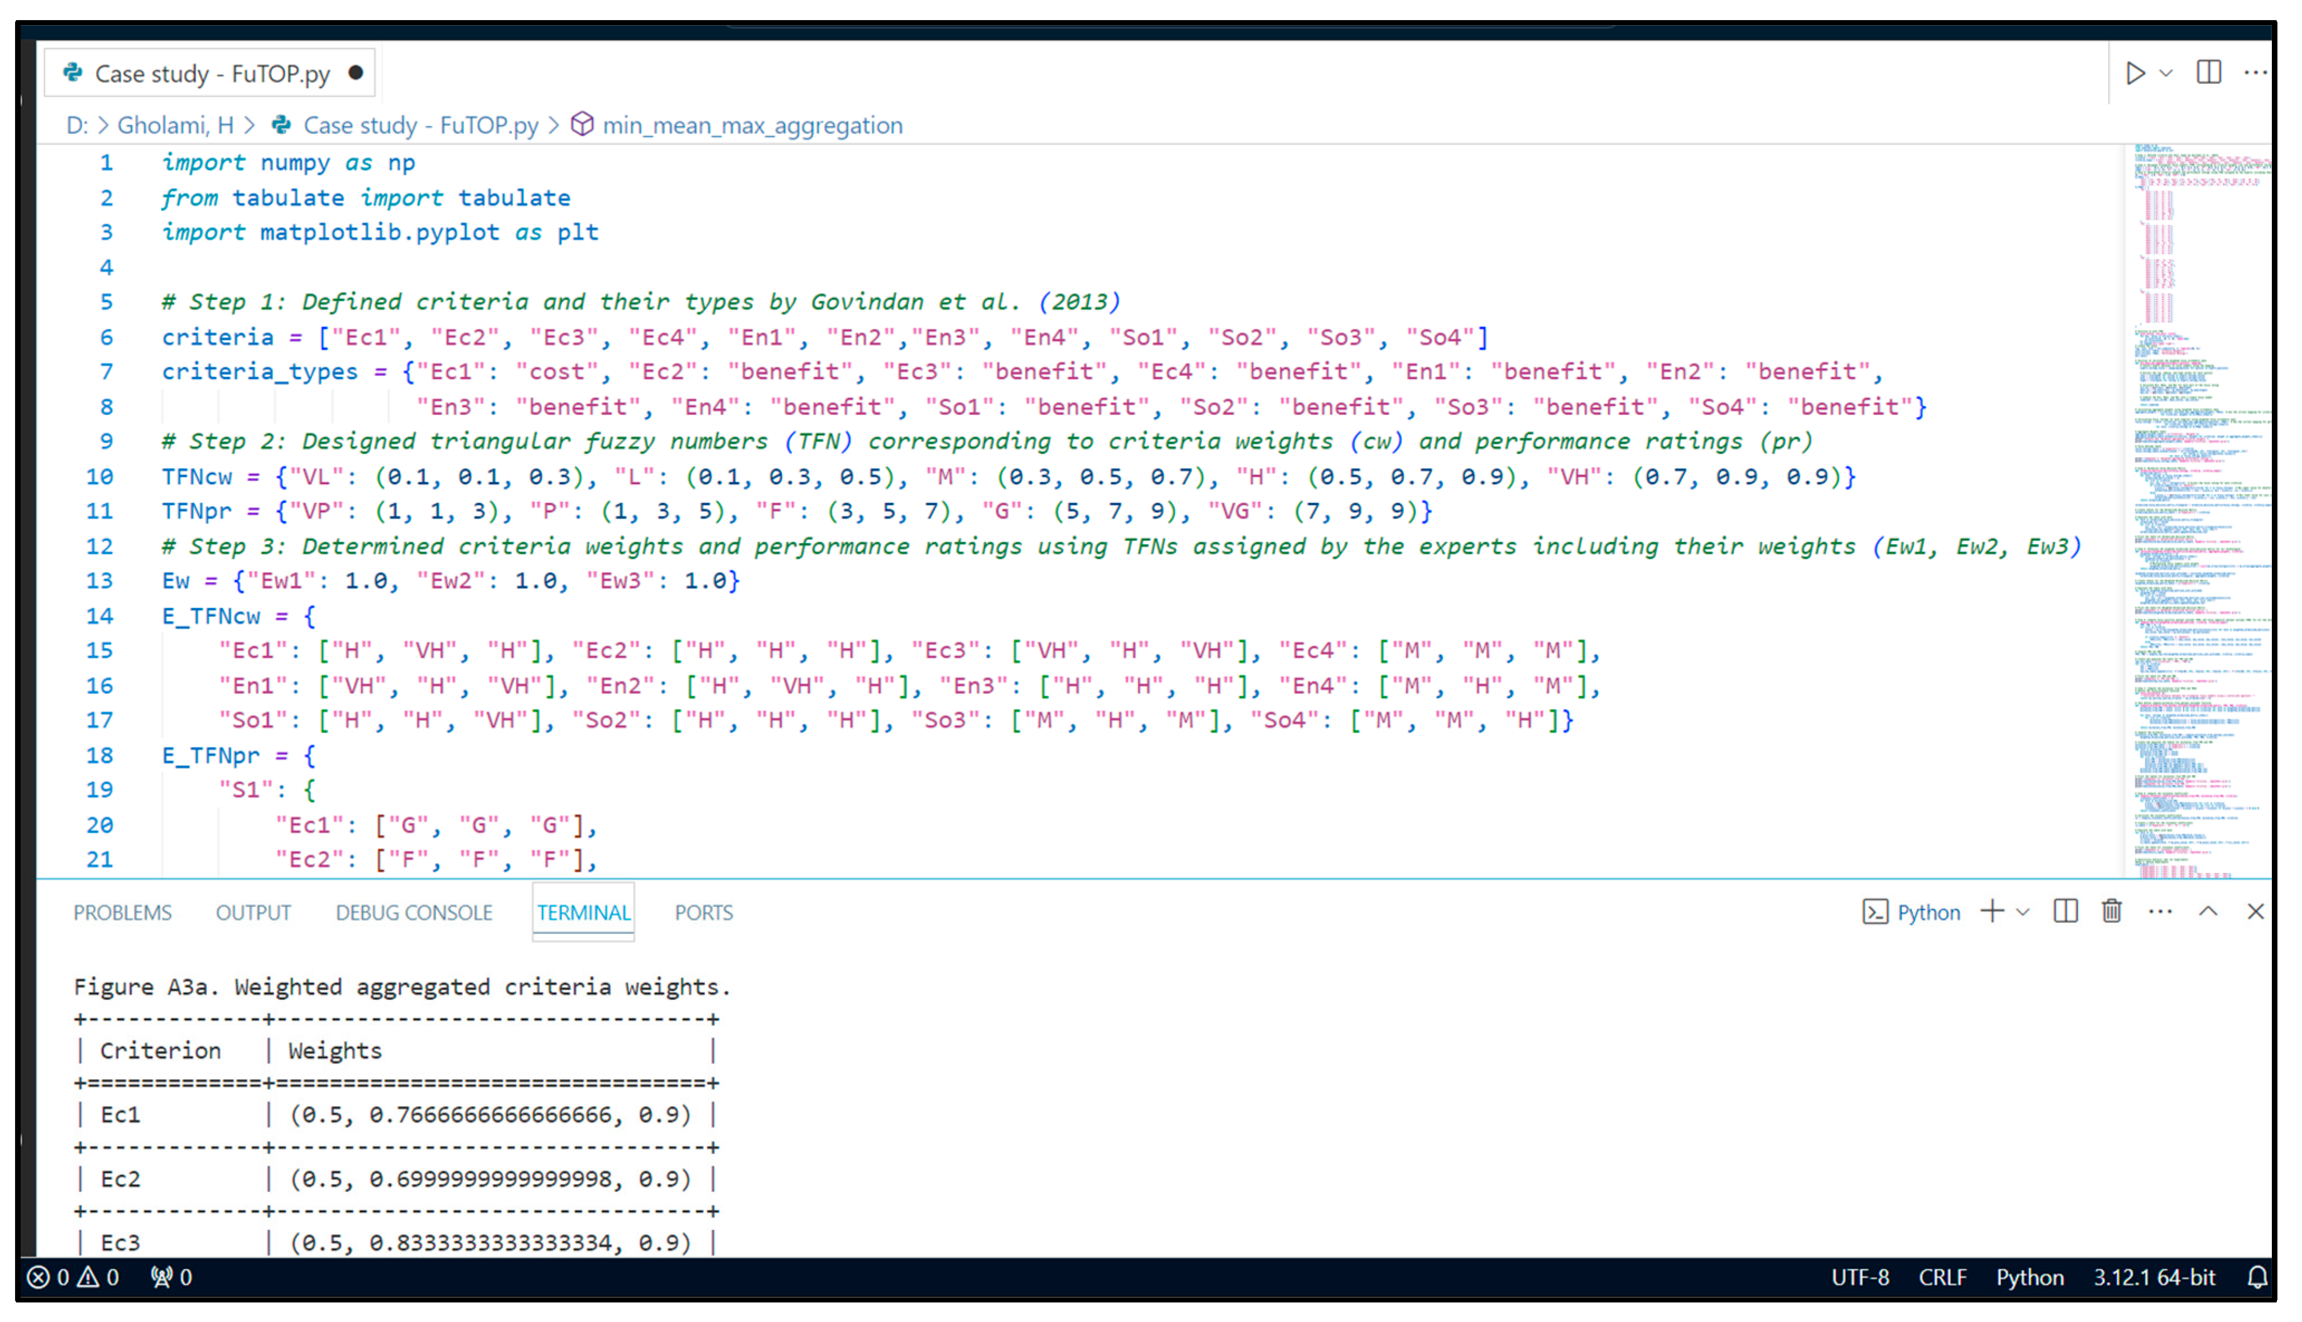
Task: Open terminal launch profile dropdown arrow
Action: click(x=2022, y=912)
